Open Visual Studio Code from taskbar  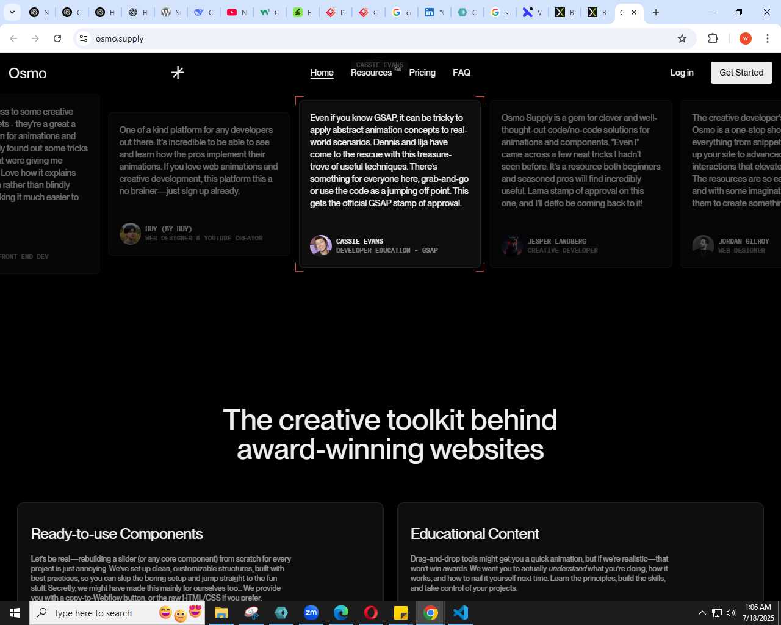pyautogui.click(x=461, y=613)
